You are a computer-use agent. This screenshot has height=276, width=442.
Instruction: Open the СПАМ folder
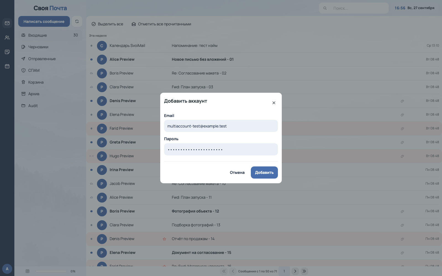50,70
